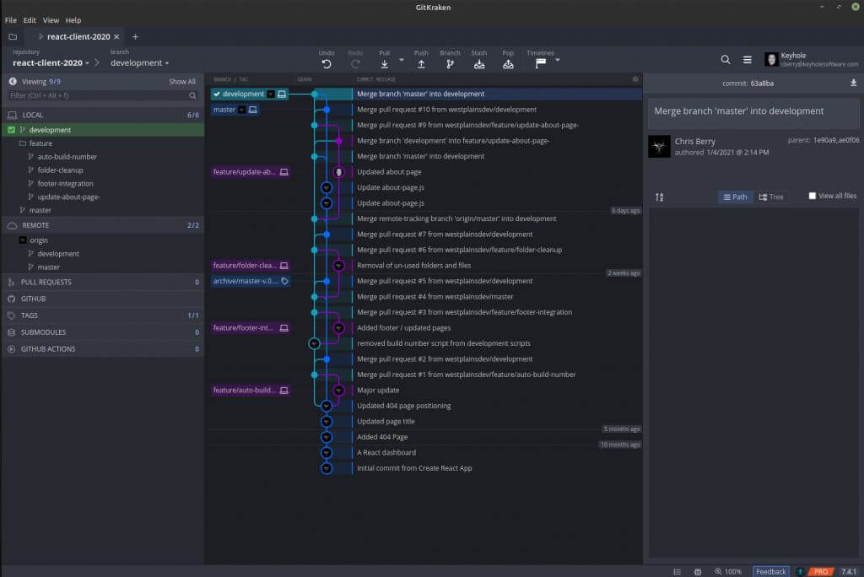The image size is (864, 577).
Task: Collapse the REMOTE section
Action: 102,225
